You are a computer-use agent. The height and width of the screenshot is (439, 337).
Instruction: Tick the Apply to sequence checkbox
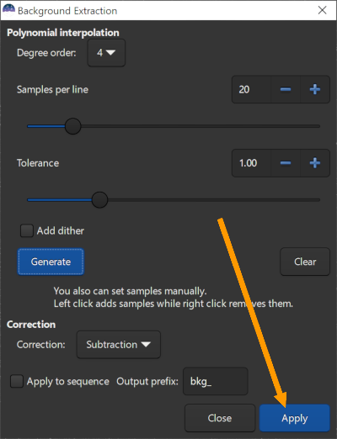(x=17, y=382)
